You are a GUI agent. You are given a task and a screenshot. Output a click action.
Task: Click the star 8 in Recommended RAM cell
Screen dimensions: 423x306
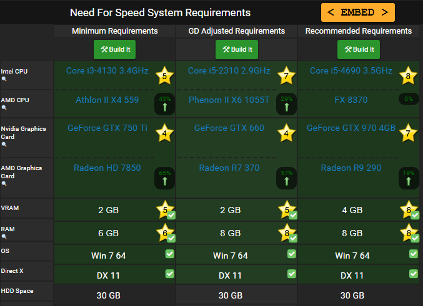point(409,232)
